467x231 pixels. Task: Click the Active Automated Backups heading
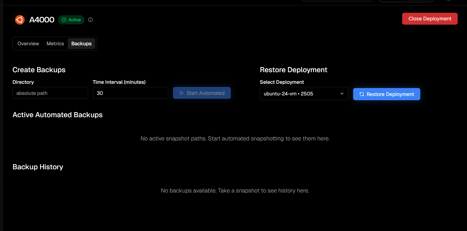pyautogui.click(x=57, y=115)
